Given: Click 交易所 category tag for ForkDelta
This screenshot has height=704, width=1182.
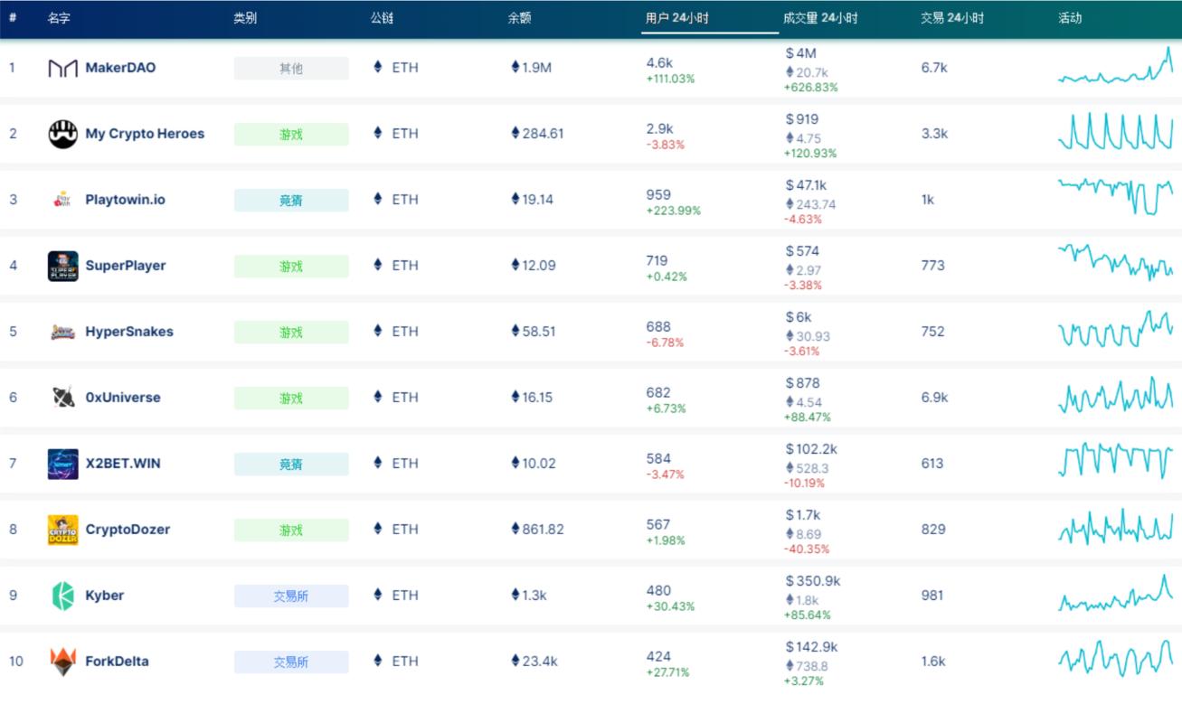Looking at the screenshot, I should click(291, 662).
